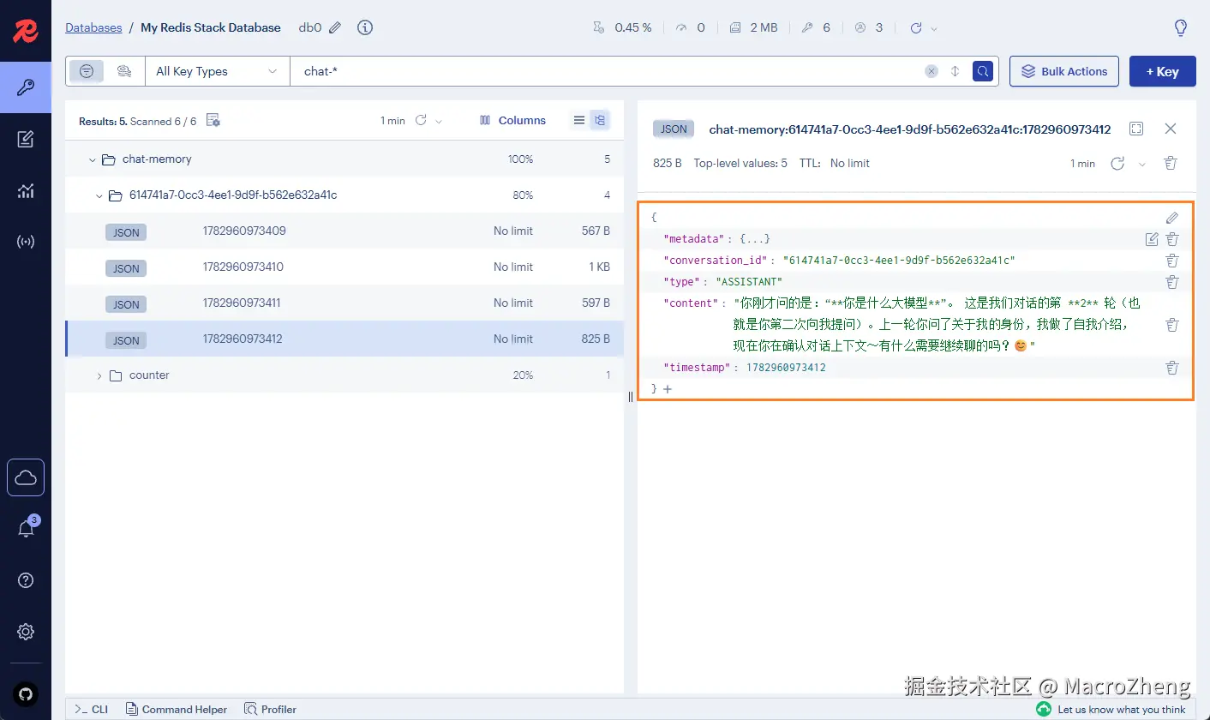Refresh the key list results
Screen dimensions: 1210x720
tap(421, 121)
